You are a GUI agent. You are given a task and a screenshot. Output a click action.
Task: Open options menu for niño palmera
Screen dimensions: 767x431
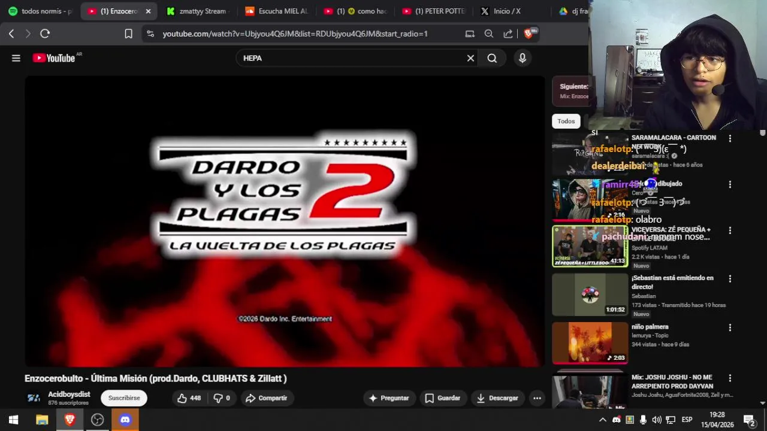click(730, 328)
